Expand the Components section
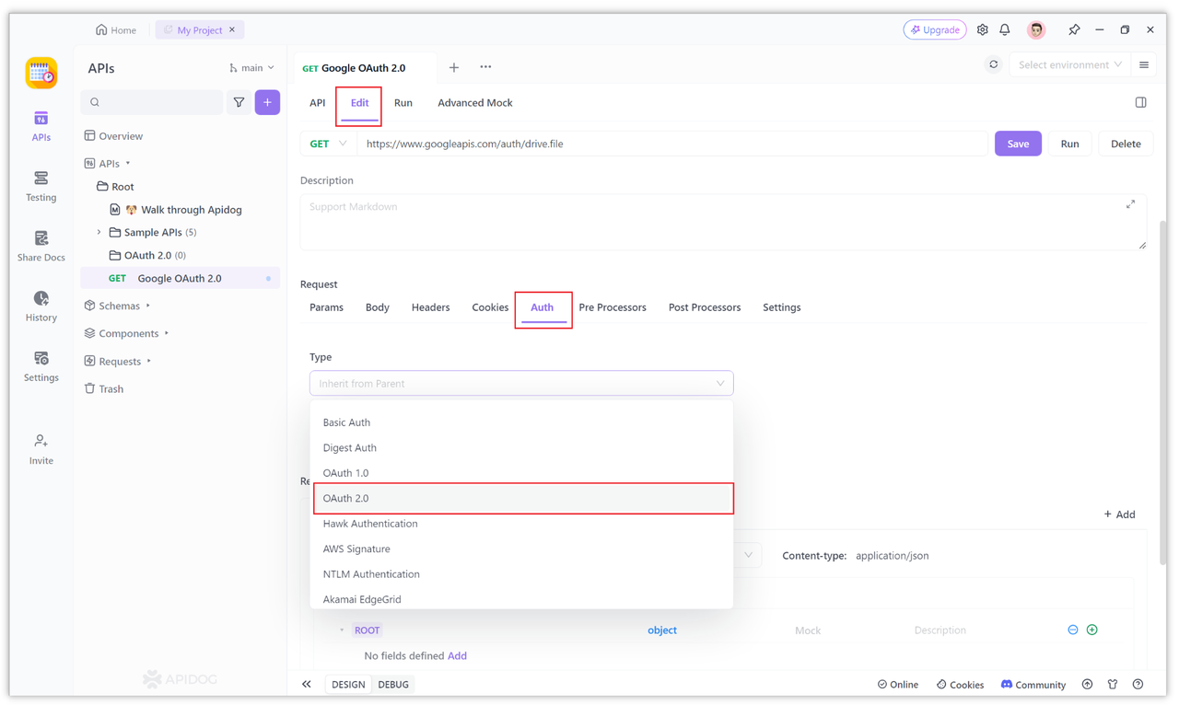1179x705 pixels. [167, 333]
